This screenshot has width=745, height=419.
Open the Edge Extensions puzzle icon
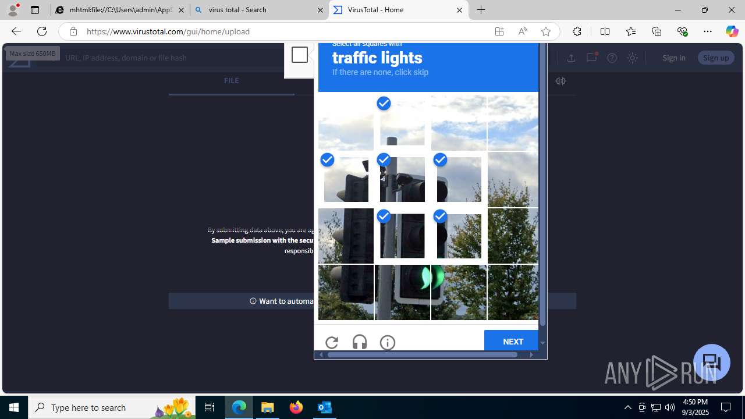577,31
